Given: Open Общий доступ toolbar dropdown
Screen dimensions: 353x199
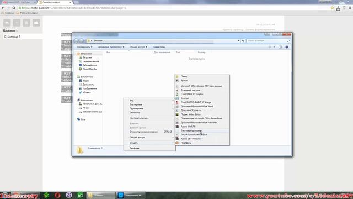Looking at the screenshot, I should (x=138, y=47).
